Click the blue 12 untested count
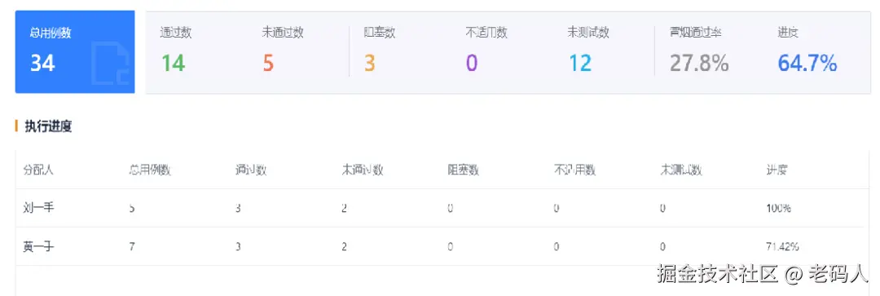 point(580,63)
